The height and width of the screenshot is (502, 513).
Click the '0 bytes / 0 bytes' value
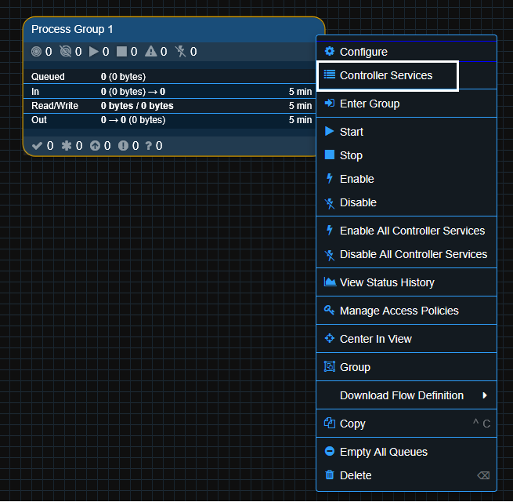coord(137,106)
